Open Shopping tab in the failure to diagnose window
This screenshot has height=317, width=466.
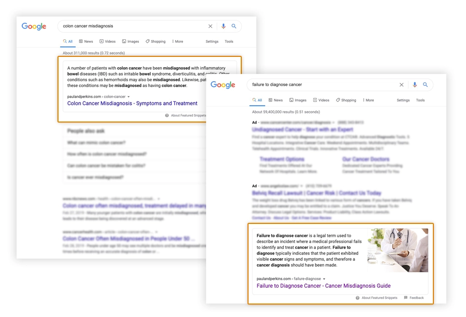coord(346,100)
